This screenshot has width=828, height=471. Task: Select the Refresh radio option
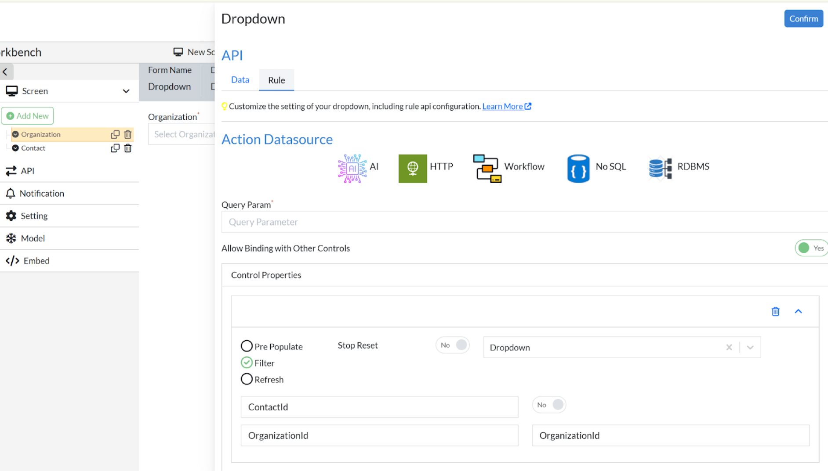pos(247,379)
